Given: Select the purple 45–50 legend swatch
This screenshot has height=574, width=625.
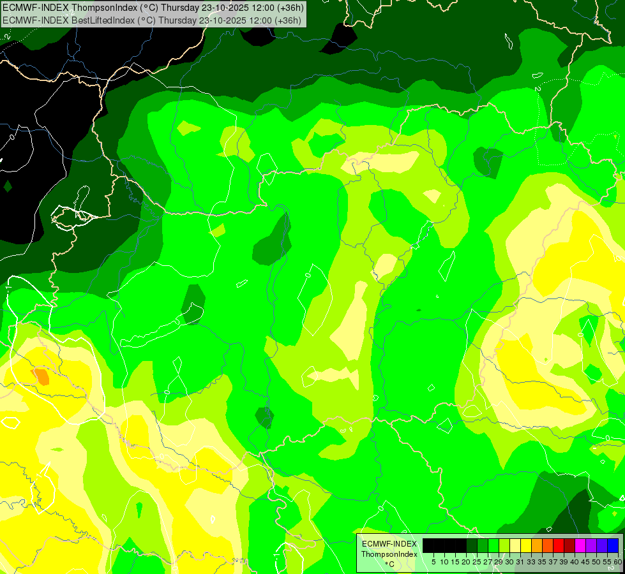Looking at the screenshot, I should (x=592, y=546).
